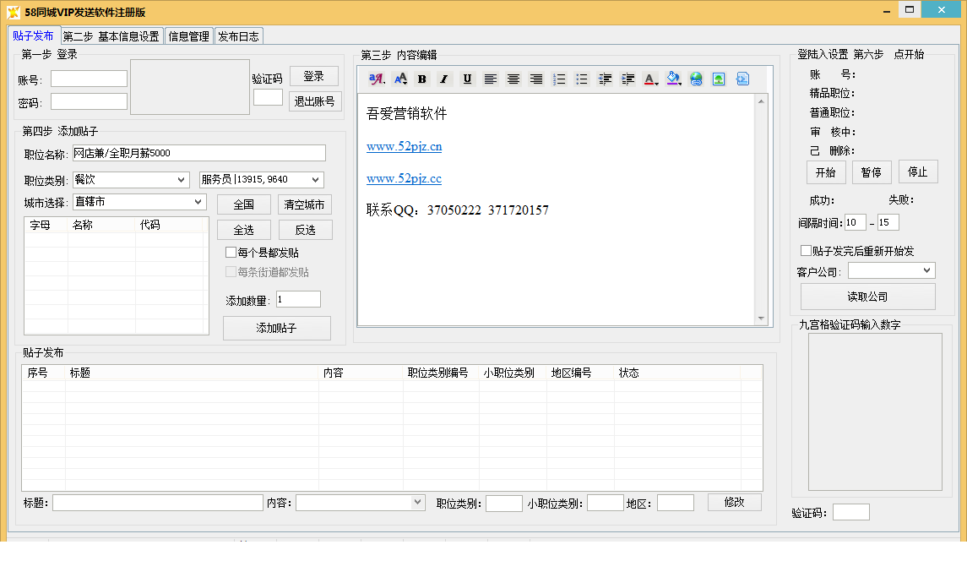Toggle italic formatting

pyautogui.click(x=444, y=79)
